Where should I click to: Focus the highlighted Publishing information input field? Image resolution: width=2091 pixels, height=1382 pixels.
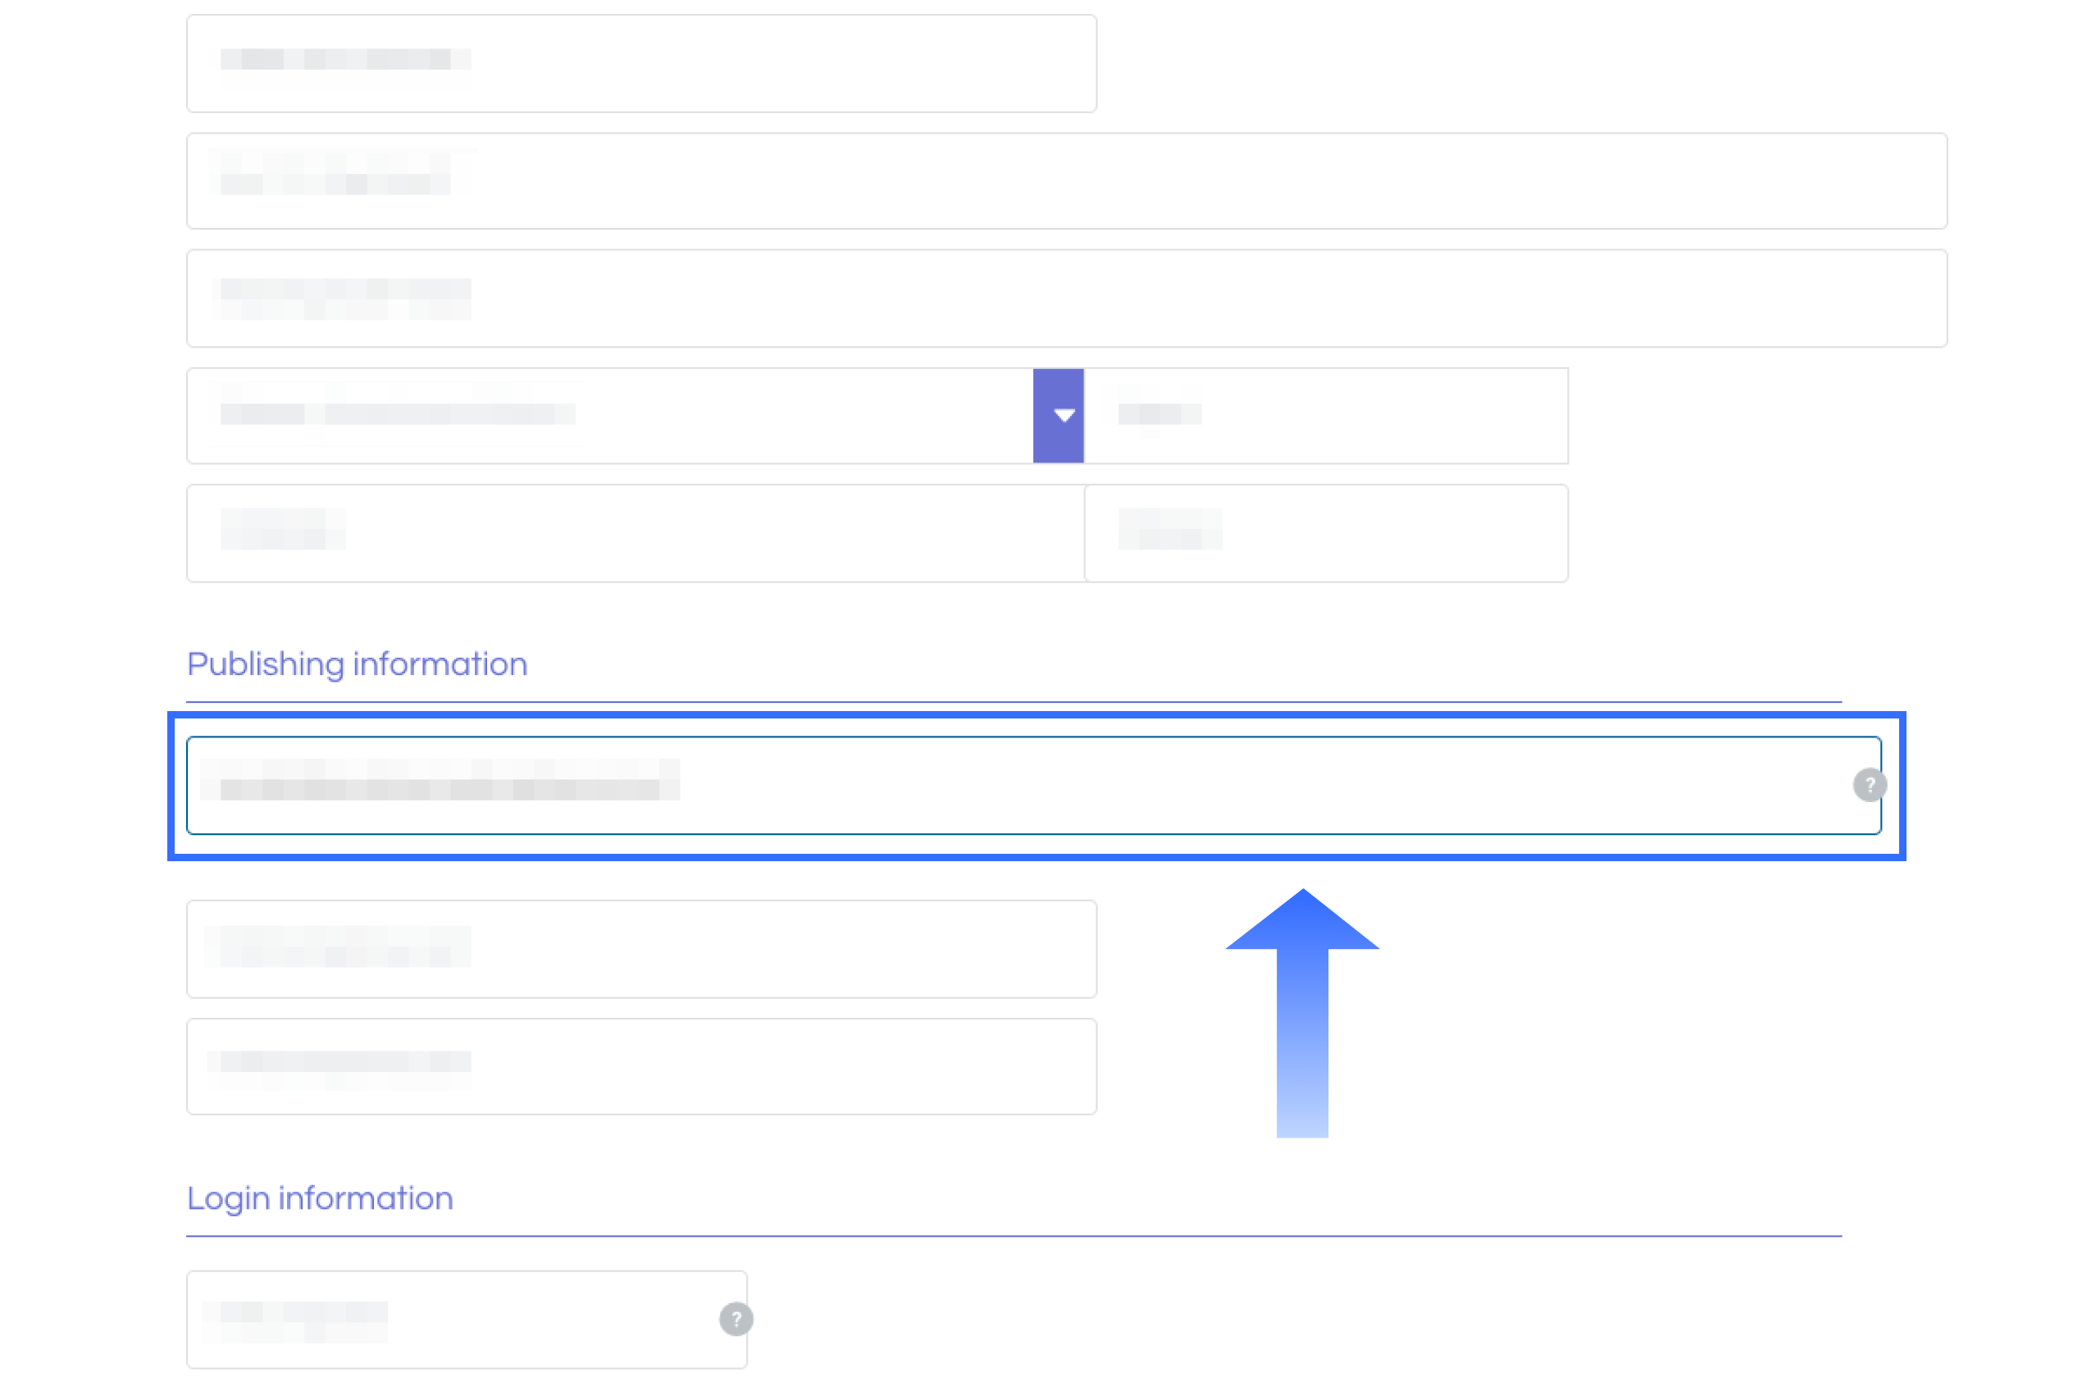tap(1146, 784)
